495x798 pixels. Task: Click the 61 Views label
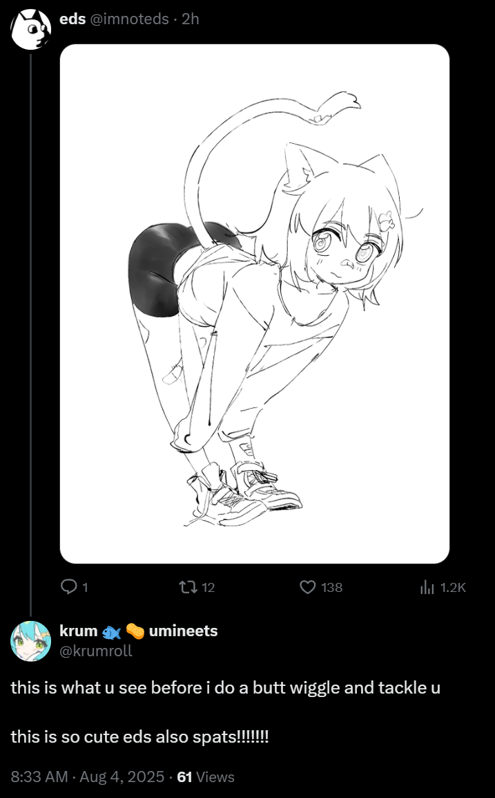tap(206, 777)
